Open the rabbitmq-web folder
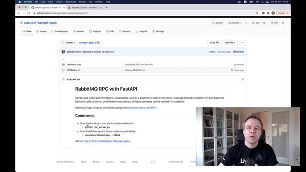The image size is (306, 172). click(74, 64)
